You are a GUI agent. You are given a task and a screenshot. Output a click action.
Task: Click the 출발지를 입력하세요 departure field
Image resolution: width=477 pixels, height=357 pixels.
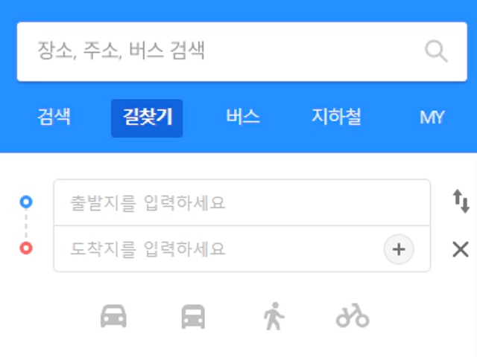[241, 202]
